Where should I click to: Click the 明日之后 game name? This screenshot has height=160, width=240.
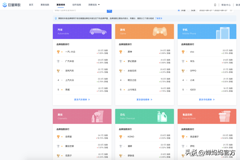132,80
